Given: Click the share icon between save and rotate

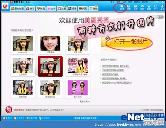Looking at the screenshot, I should pos(136,8).
